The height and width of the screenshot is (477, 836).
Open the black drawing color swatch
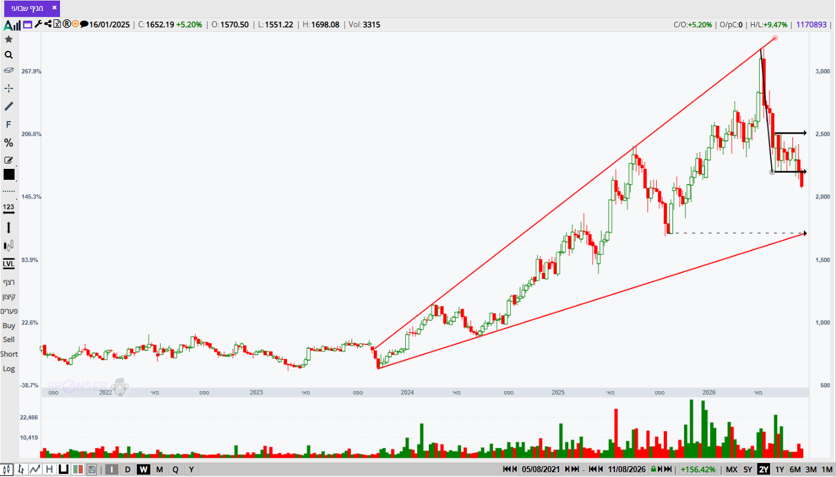point(8,174)
